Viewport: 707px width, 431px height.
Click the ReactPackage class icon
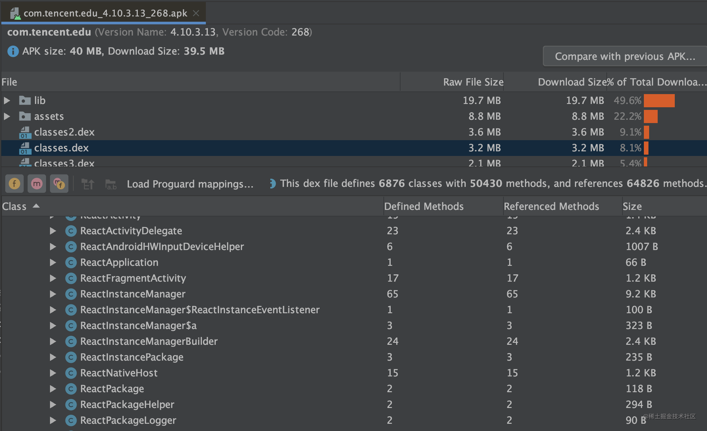(x=71, y=389)
